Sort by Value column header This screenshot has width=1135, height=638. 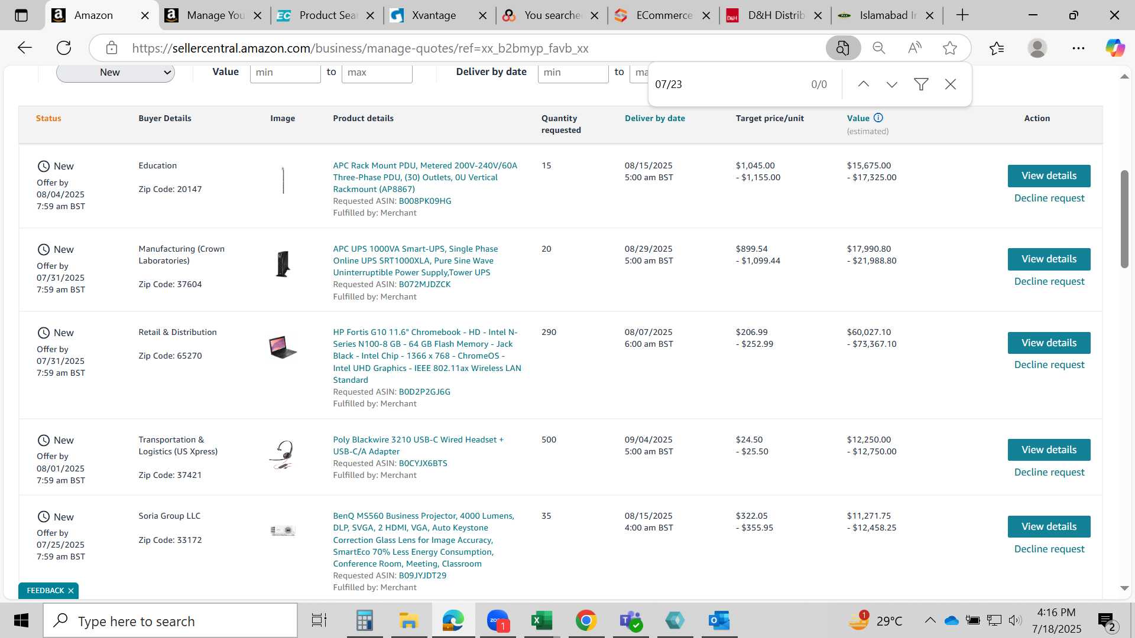click(858, 118)
